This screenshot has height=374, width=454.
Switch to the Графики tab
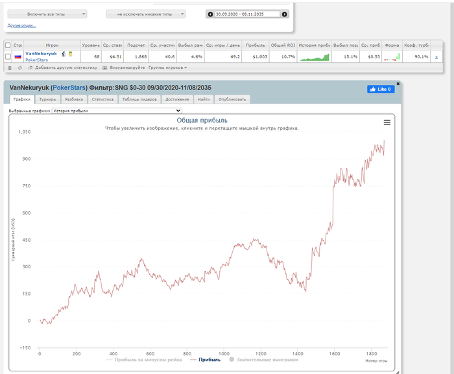tap(22, 99)
